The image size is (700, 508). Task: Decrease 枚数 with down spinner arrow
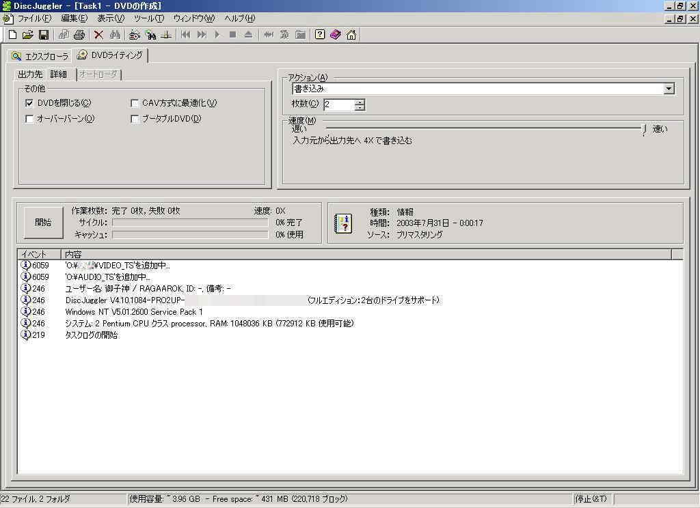(360, 107)
